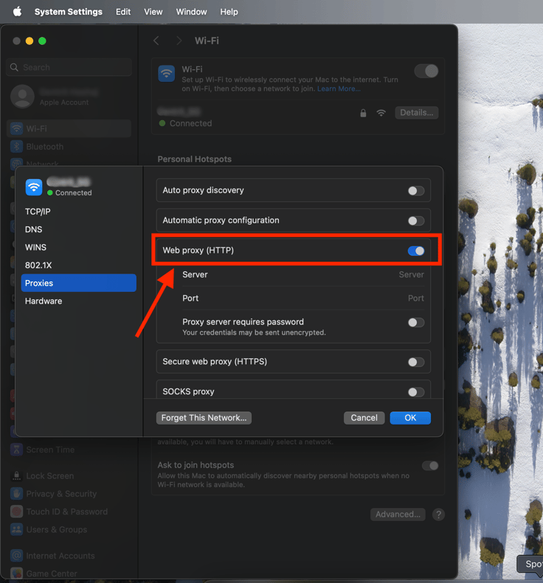Turn off Web proxy (HTTP) toggle
The height and width of the screenshot is (583, 543).
pyautogui.click(x=416, y=251)
